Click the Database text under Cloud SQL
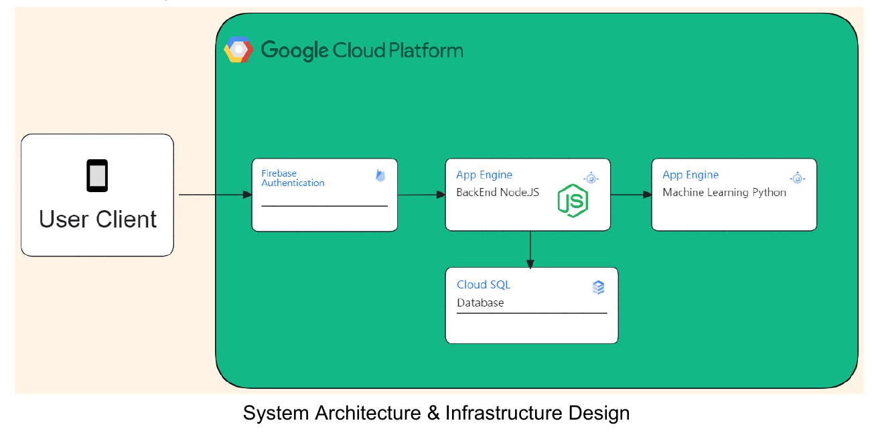This screenshot has width=872, height=435. click(x=480, y=302)
